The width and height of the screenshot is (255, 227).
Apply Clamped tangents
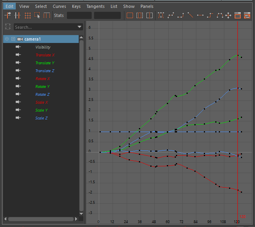[181, 15]
